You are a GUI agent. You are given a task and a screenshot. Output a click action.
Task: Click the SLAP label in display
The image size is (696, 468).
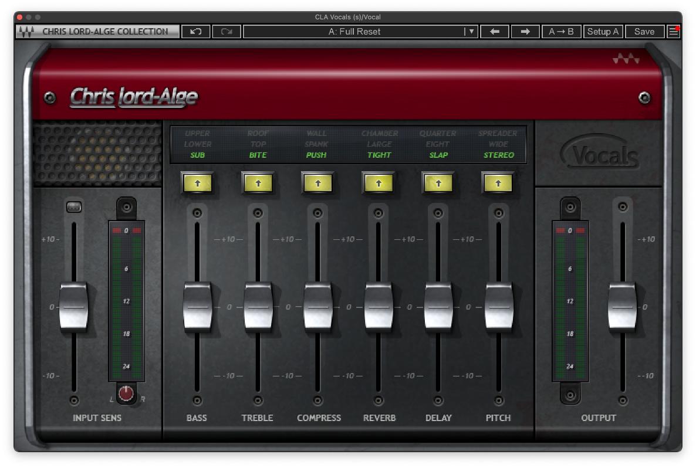coord(438,155)
